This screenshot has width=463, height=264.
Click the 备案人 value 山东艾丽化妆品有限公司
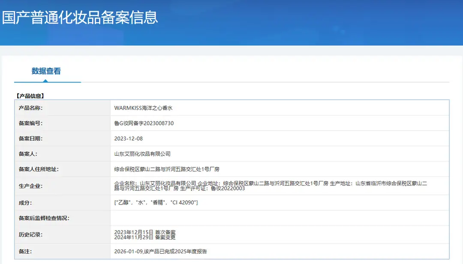click(x=142, y=154)
